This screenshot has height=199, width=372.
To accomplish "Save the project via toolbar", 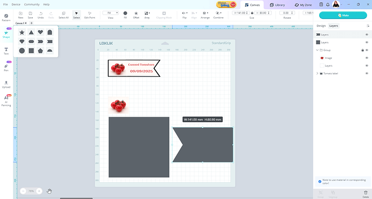I will pos(30,15).
